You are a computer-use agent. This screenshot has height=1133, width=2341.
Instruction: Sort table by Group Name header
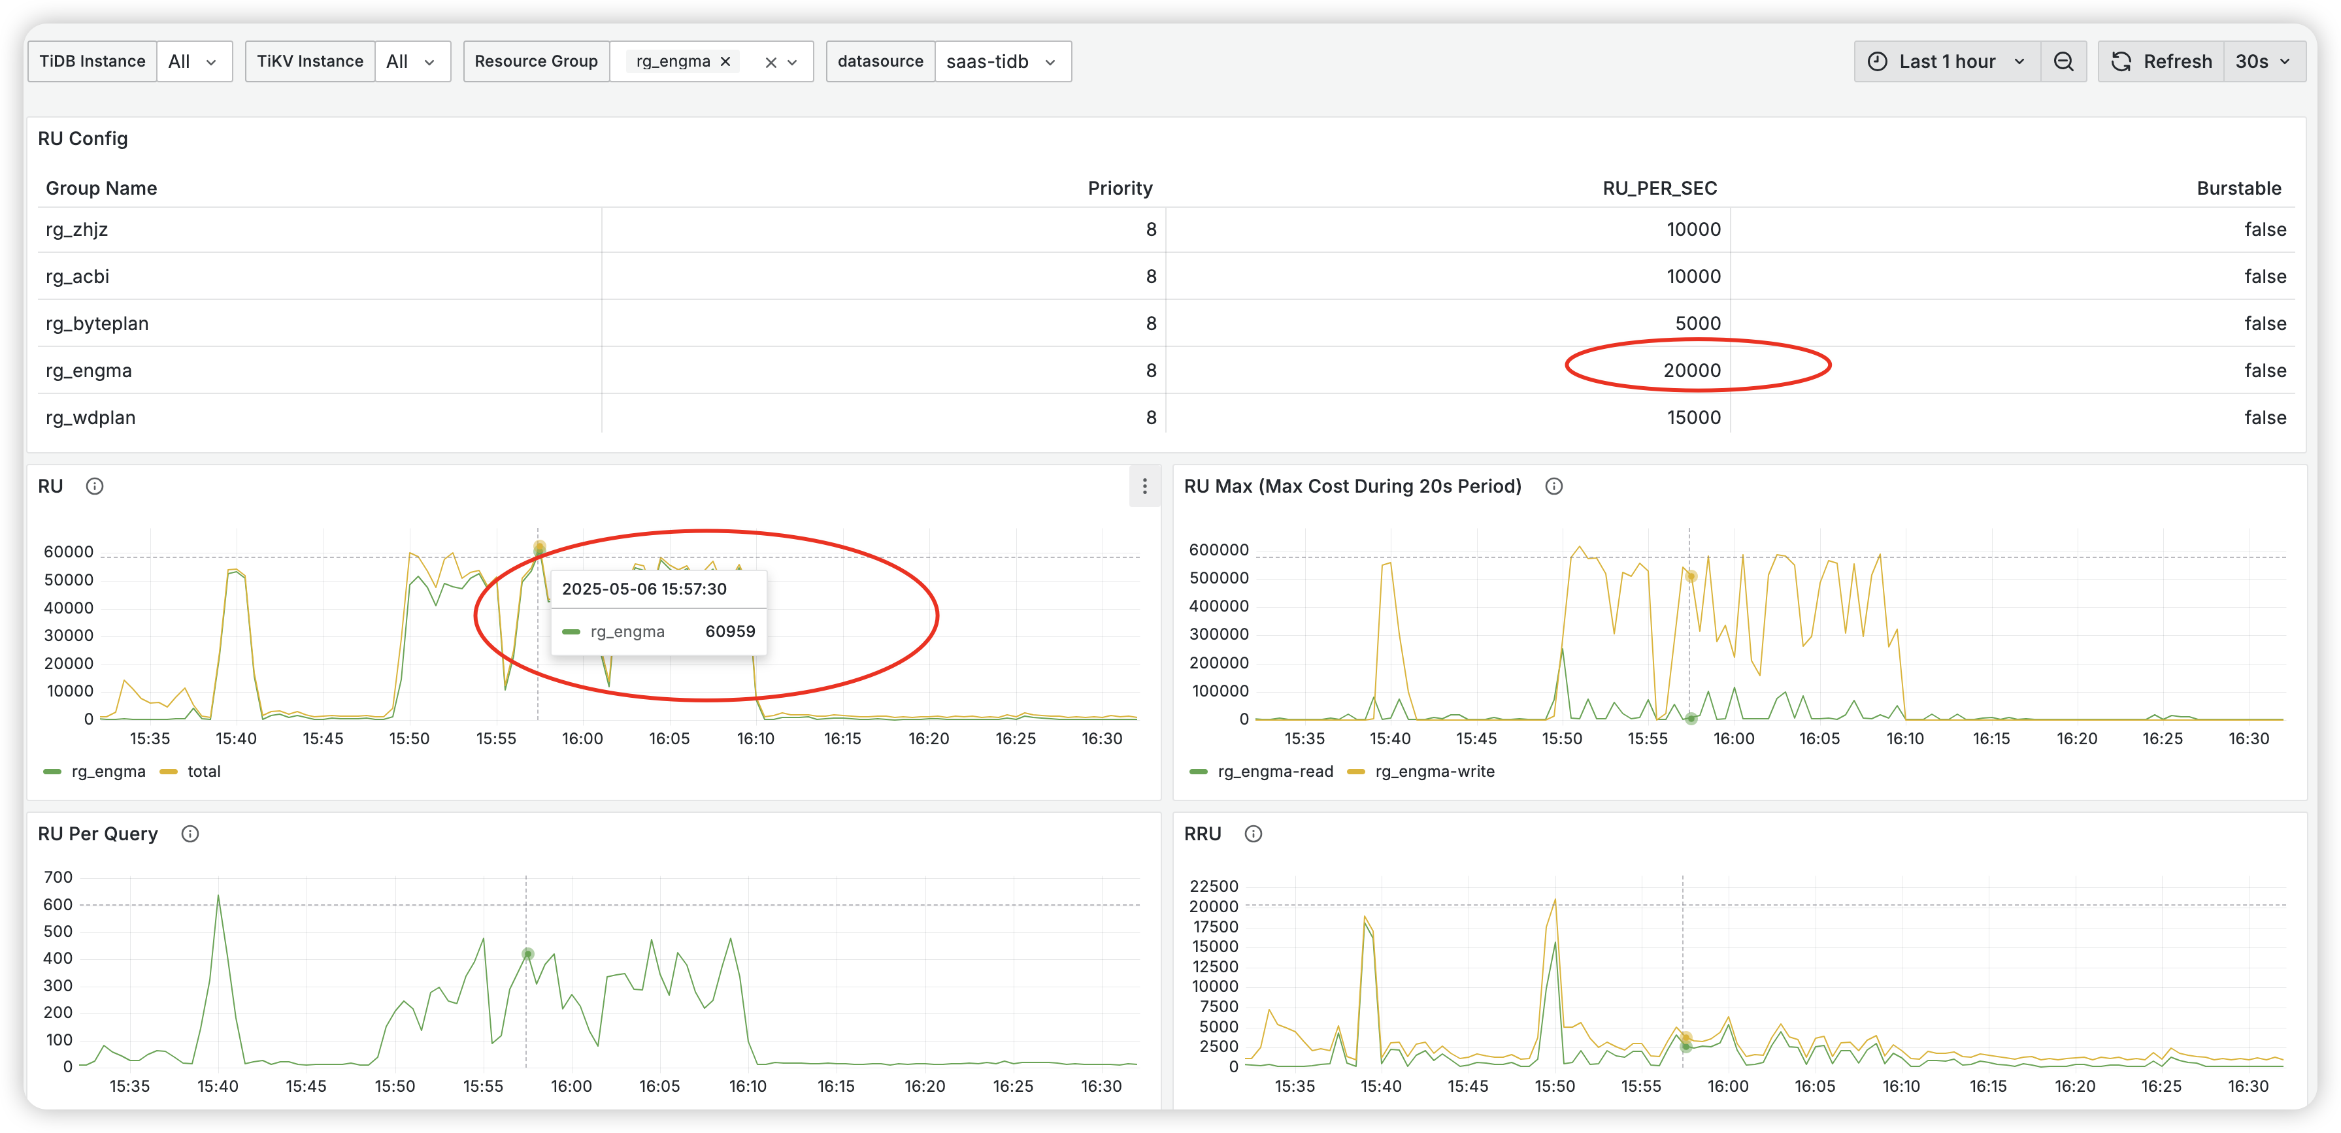pyautogui.click(x=101, y=188)
